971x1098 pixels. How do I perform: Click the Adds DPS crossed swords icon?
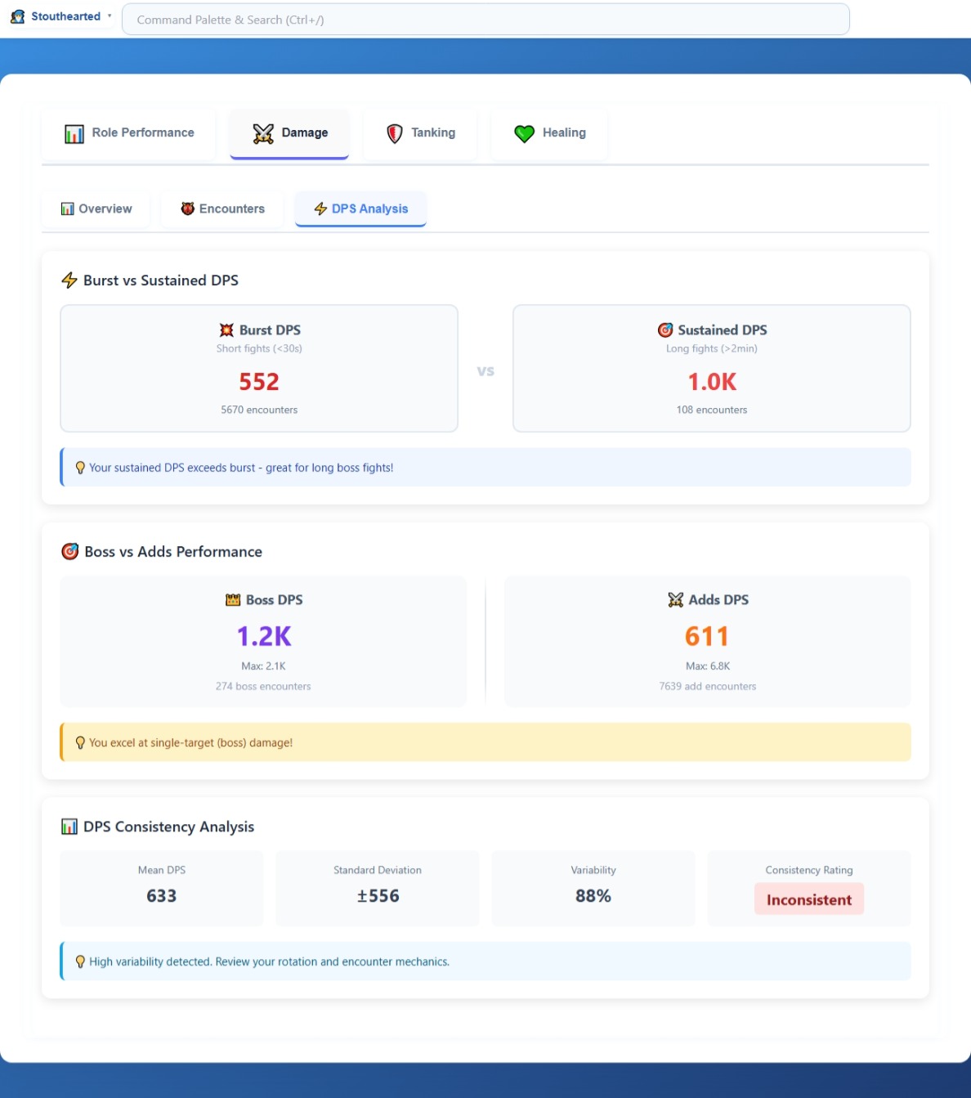675,600
